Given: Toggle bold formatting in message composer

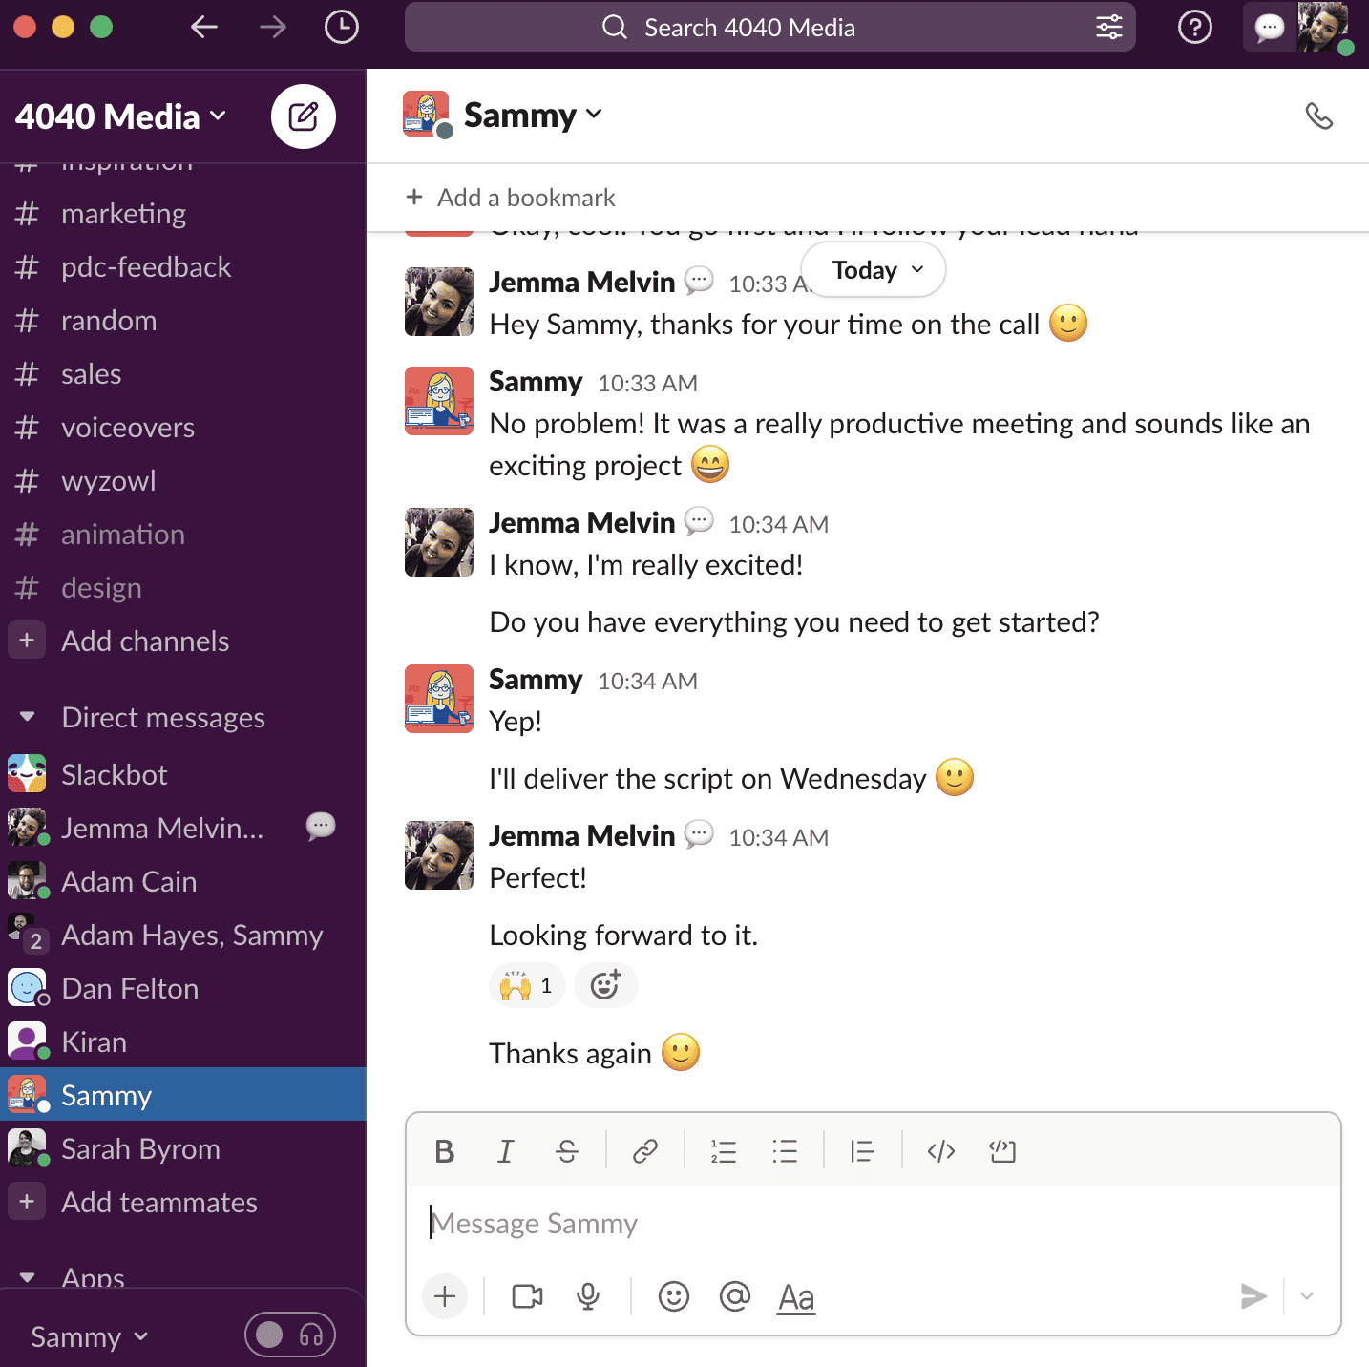Looking at the screenshot, I should click(445, 1150).
